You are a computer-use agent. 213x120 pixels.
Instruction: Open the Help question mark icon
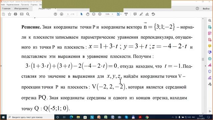(197, 9)
